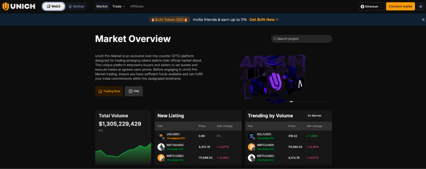
Task: Open the Market tab
Action: 102,6
